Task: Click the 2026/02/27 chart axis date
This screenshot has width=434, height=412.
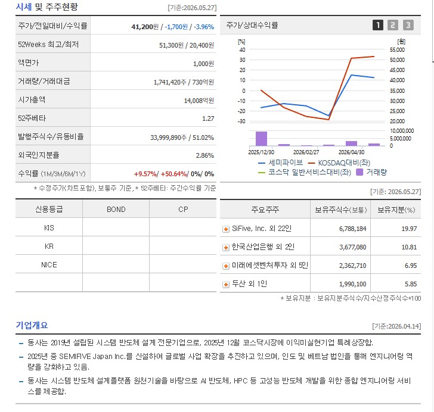Action: click(306, 152)
